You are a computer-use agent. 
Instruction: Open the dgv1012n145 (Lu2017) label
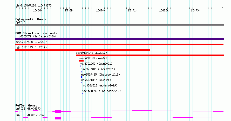click(x=31, y=47)
